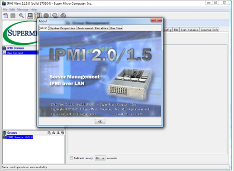Open the File menu
The height and width of the screenshot is (171, 234).
[x=5, y=9]
